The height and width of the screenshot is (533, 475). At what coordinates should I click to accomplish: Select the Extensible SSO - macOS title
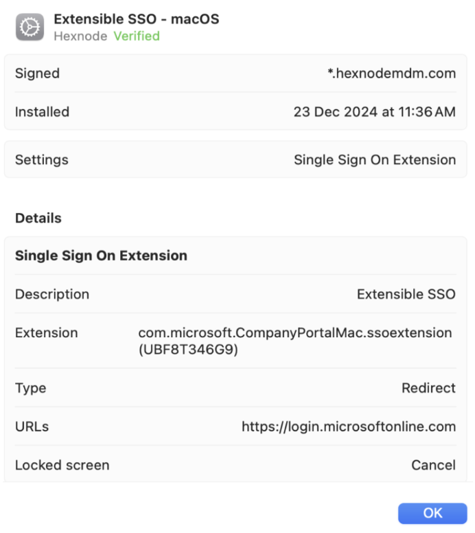point(137,19)
